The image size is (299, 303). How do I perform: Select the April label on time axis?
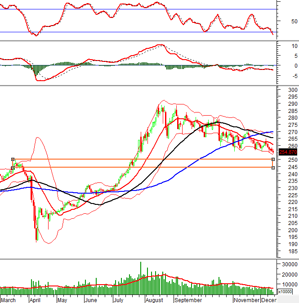click(x=35, y=299)
